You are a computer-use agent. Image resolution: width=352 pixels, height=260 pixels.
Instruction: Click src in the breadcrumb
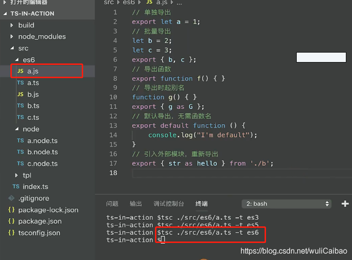109,2
